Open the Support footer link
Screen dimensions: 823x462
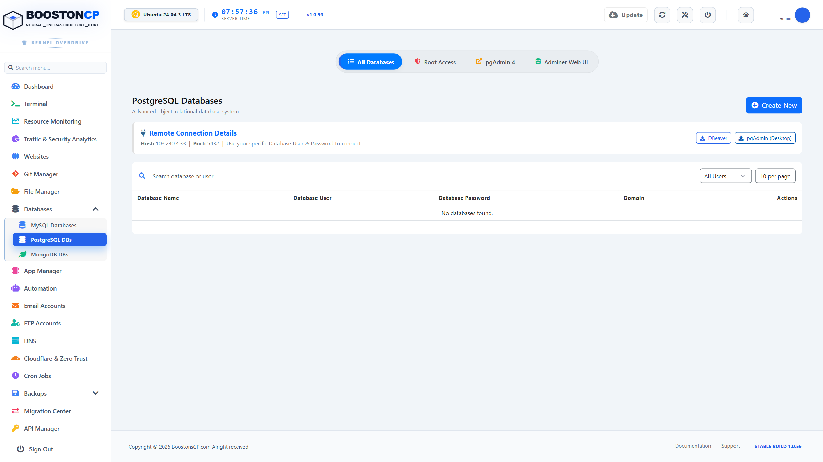coord(730,446)
